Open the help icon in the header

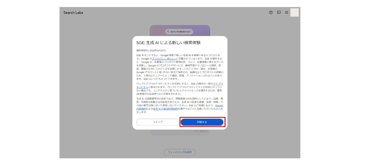coord(271,12)
